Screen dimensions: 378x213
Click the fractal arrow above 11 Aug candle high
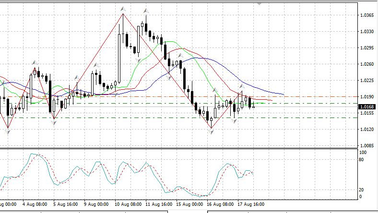click(145, 10)
